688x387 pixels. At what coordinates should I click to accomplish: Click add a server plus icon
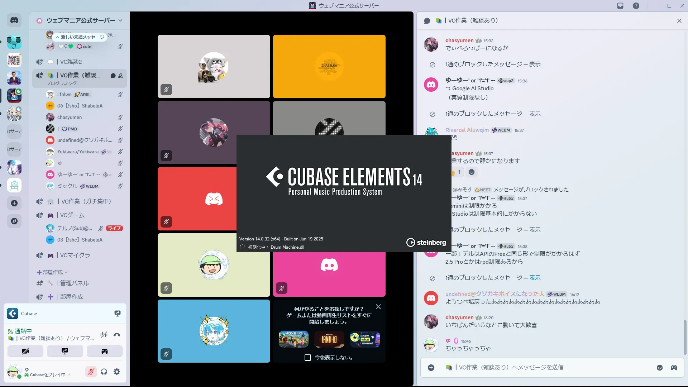(x=14, y=203)
